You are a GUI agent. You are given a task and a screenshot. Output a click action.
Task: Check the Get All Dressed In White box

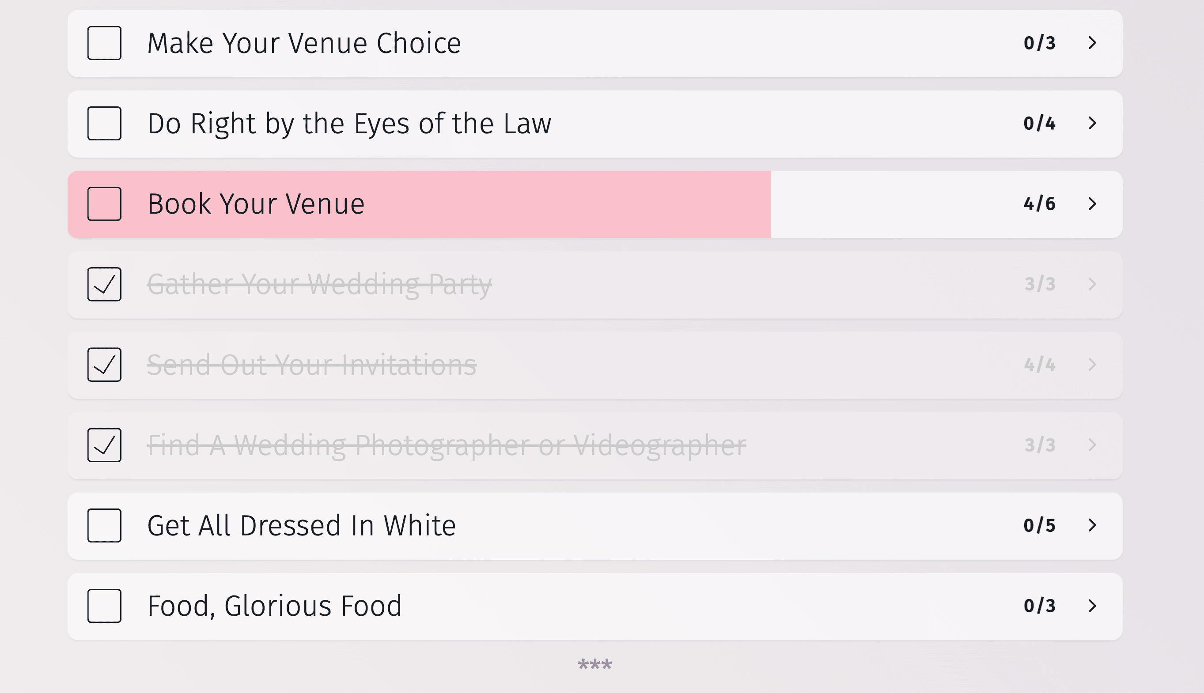[x=104, y=525]
